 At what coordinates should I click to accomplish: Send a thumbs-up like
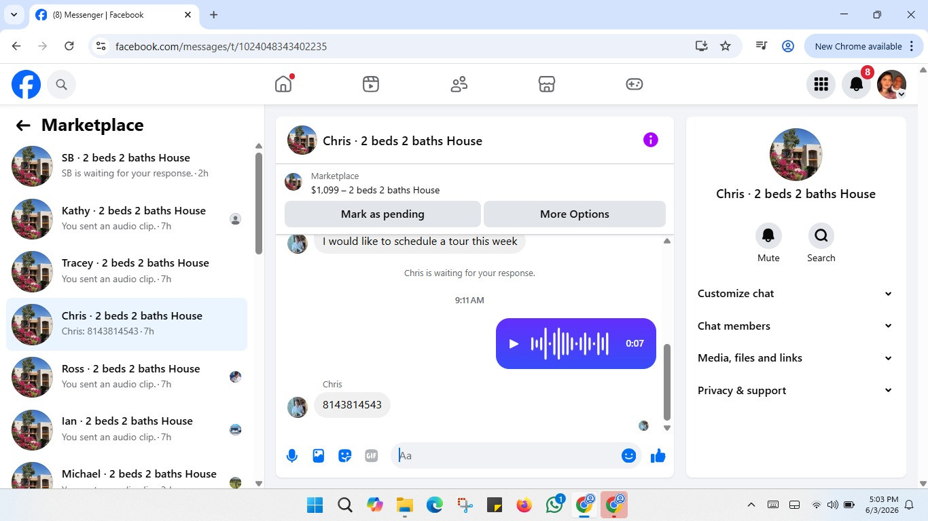658,456
